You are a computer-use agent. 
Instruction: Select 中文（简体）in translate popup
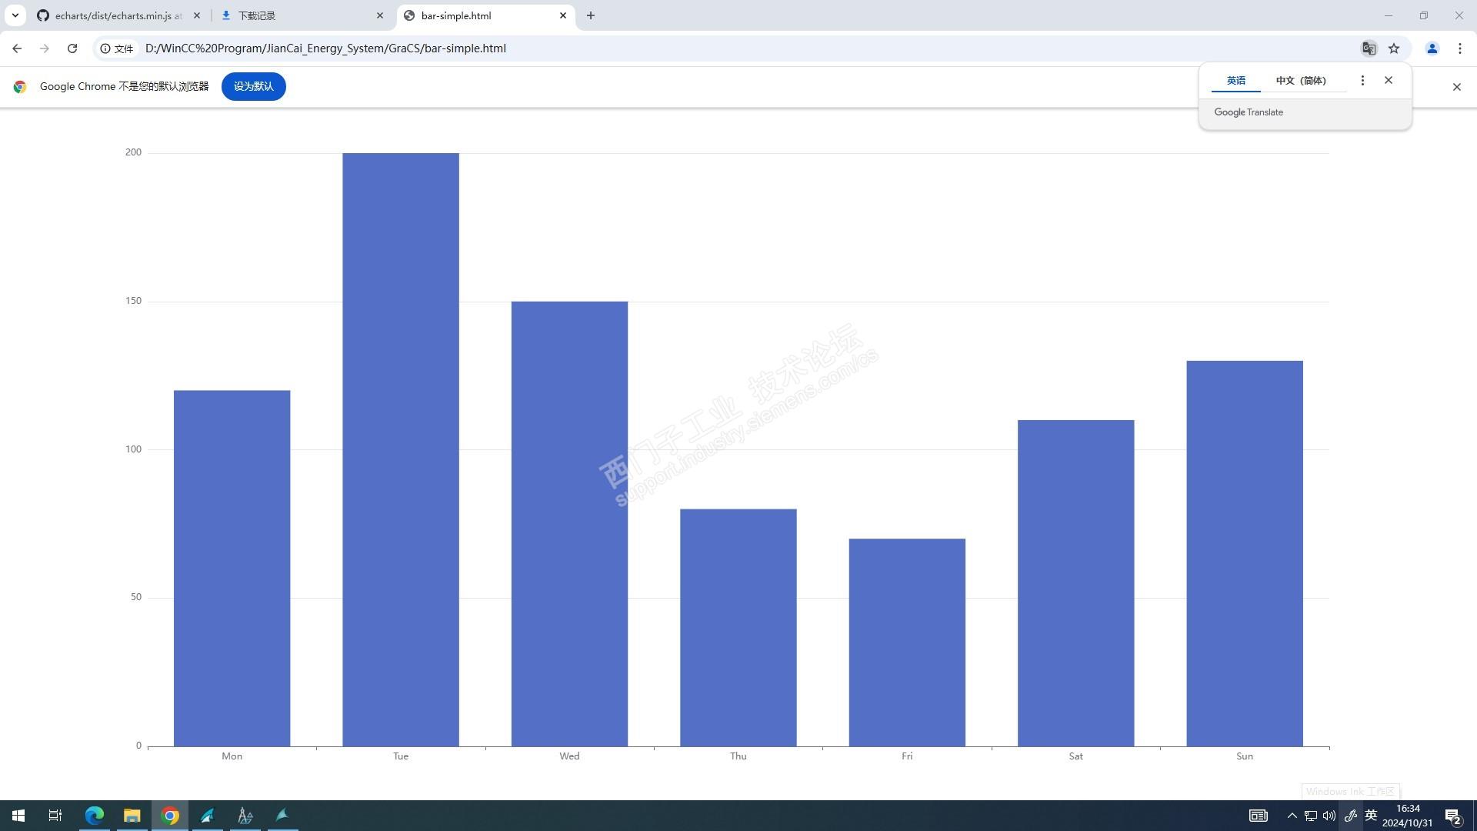1300,80
